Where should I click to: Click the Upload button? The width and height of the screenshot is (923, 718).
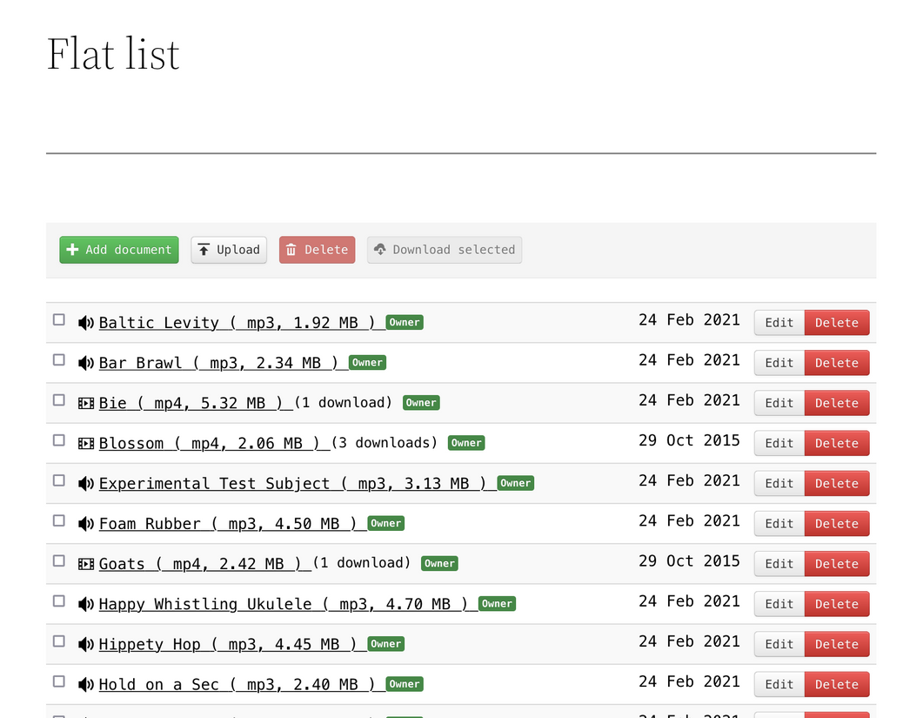coord(229,250)
